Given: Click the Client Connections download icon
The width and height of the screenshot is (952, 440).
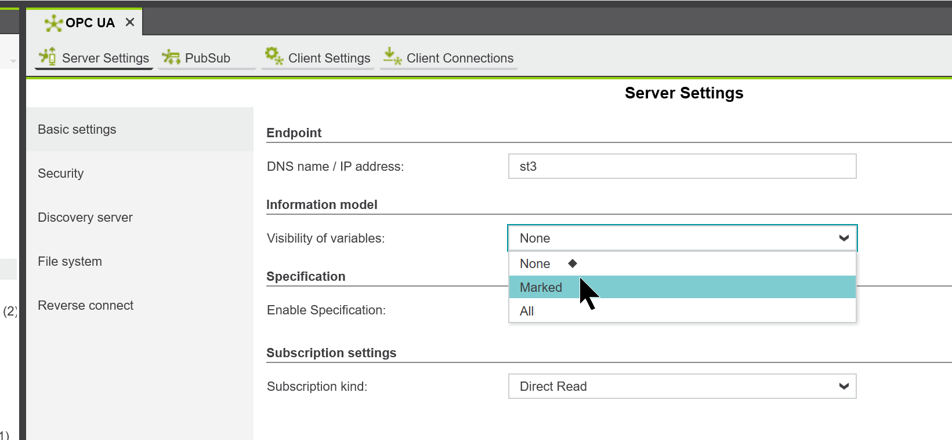Looking at the screenshot, I should [392, 56].
